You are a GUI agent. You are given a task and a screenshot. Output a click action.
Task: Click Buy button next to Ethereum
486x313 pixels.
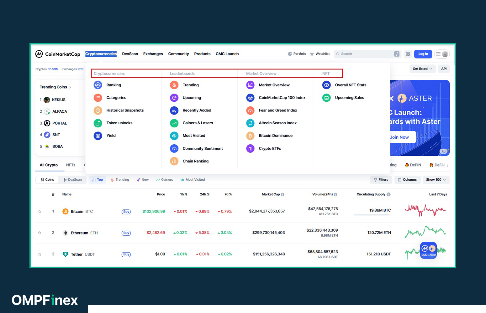(x=126, y=233)
